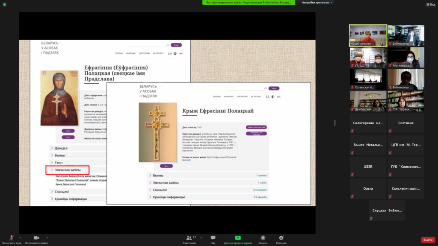Open the Крыж Ефрасінні Полацкай related record link
Image resolution: width=438 pixels, height=246 pixels.
tap(71, 184)
